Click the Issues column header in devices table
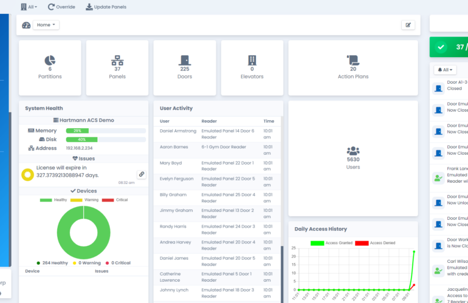 pyautogui.click(x=102, y=271)
